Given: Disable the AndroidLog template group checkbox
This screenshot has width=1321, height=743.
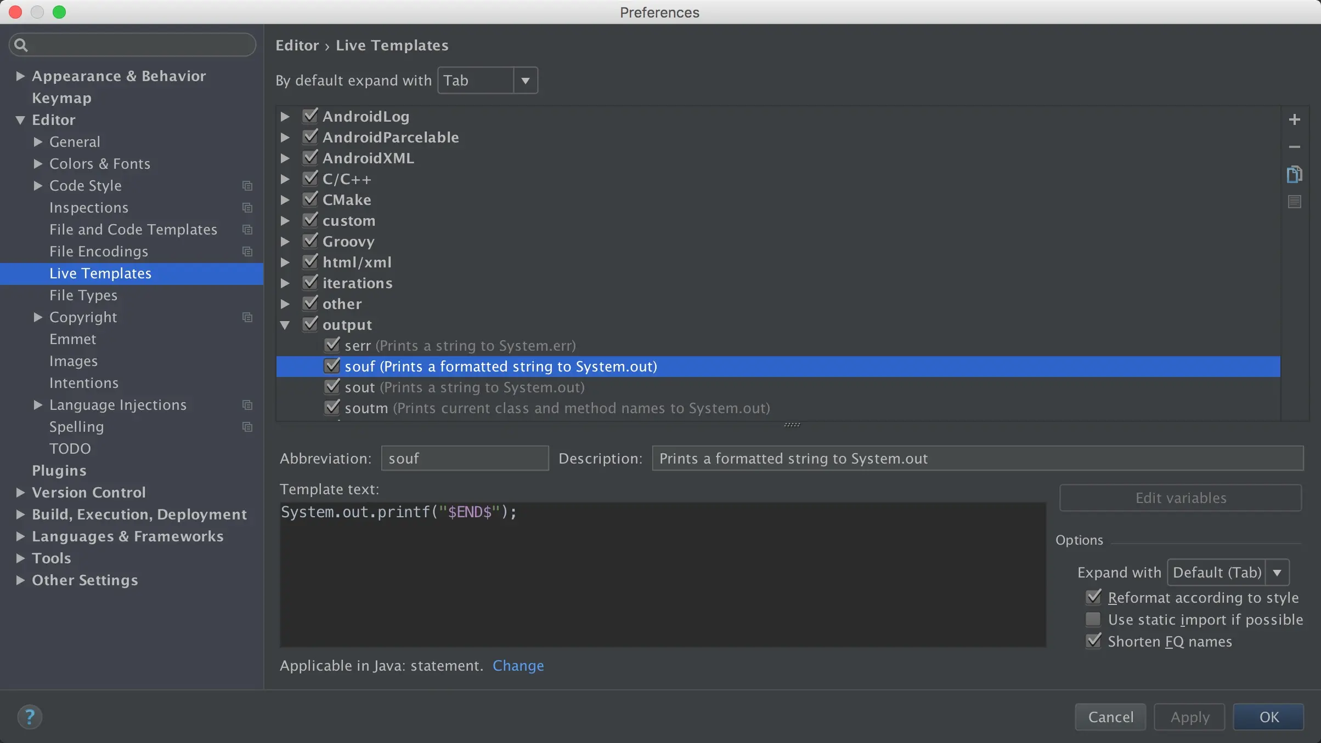Looking at the screenshot, I should point(311,116).
